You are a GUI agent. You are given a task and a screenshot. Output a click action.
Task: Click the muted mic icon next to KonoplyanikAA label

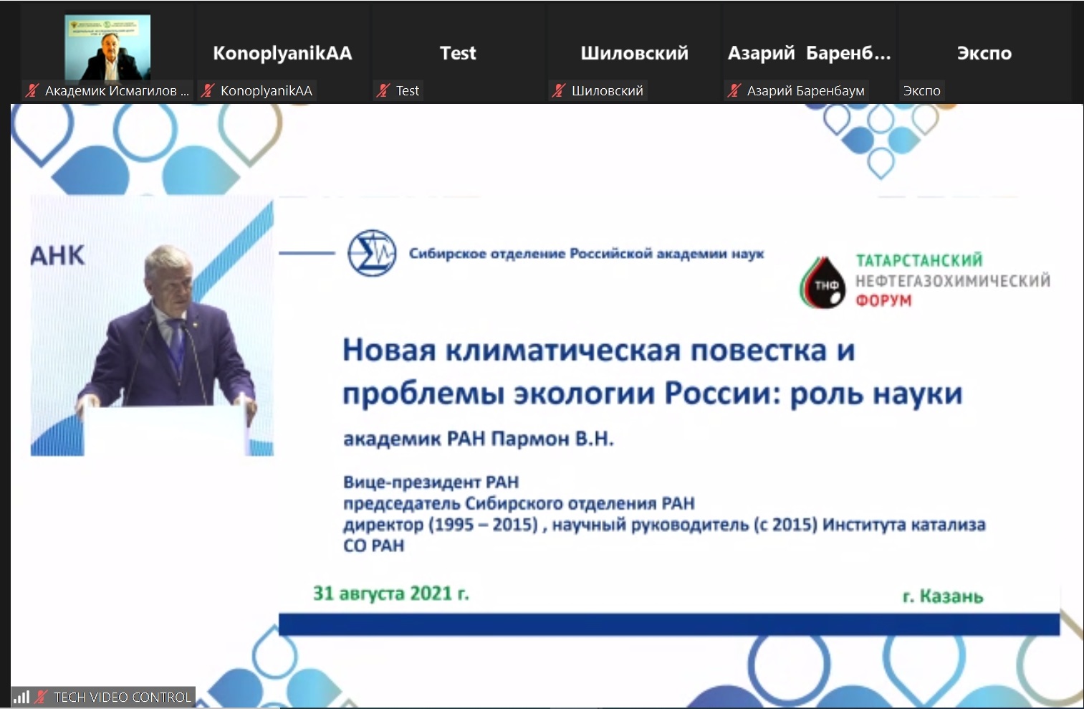point(208,91)
